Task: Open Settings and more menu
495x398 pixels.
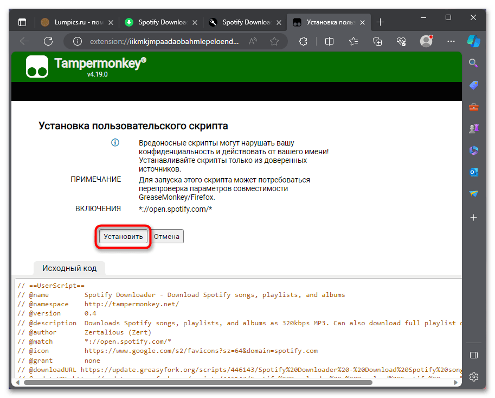Action: tap(451, 41)
